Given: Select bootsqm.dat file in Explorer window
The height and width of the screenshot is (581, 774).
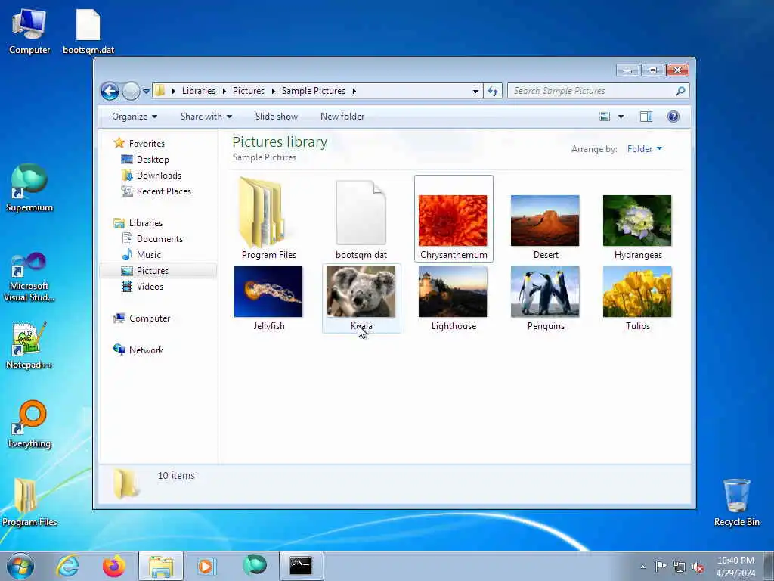Looking at the screenshot, I should [x=361, y=219].
